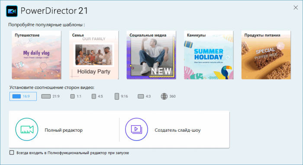Launch the Slideshow Creator icon

click(136, 129)
